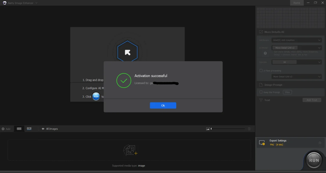Click the Ok button in the activation dialog
Image resolution: width=326 pixels, height=173 pixels.
pyautogui.click(x=163, y=105)
